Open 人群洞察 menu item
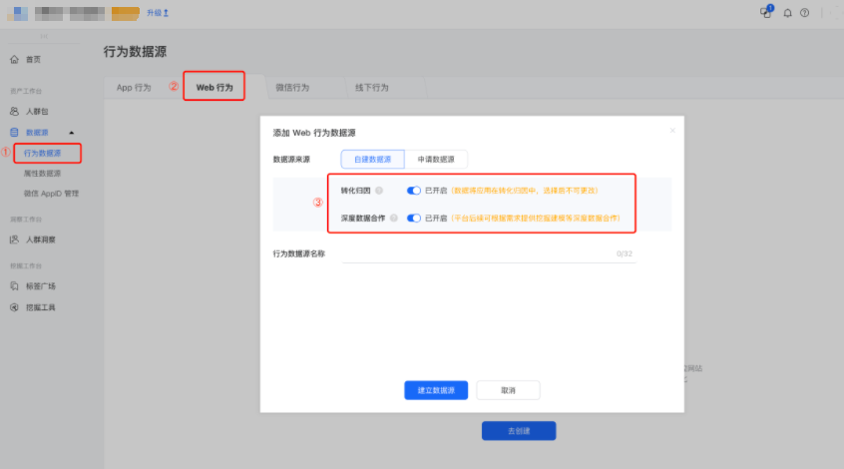The image size is (844, 469). point(41,239)
